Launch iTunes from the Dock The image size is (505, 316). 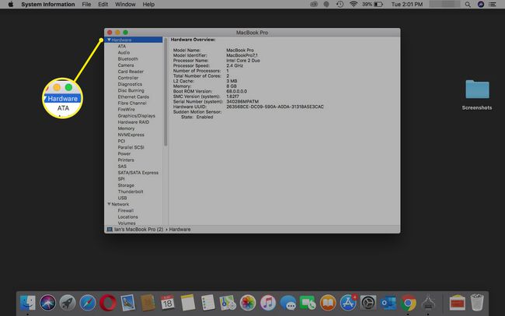click(x=268, y=303)
